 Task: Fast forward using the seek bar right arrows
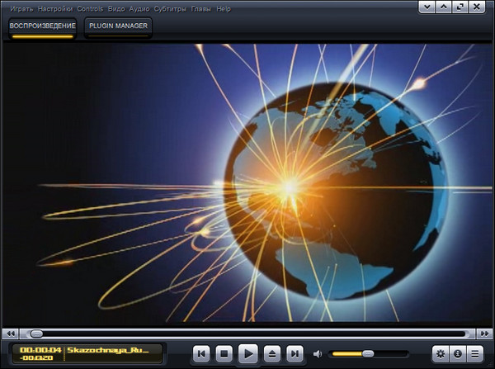484,334
